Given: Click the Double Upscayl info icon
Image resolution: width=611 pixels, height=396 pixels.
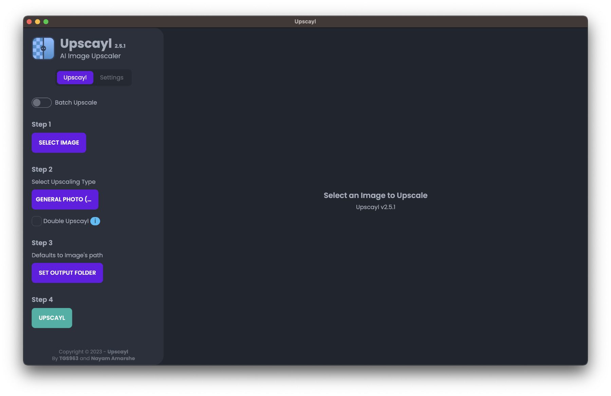Looking at the screenshot, I should [x=95, y=221].
